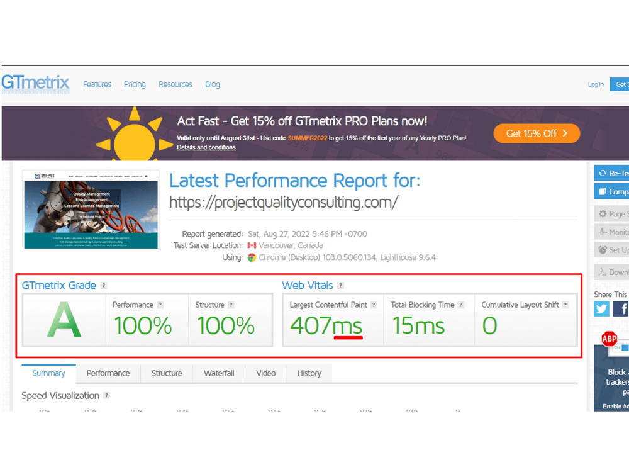629x472 pixels.
Task: Click the Monitor button
Action: [611, 232]
